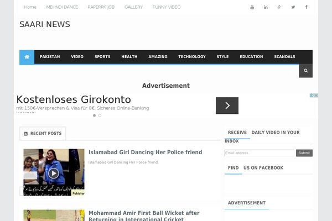Screen dimensions: 332x221
Task: Click the ad info icon
Action: 312,96
